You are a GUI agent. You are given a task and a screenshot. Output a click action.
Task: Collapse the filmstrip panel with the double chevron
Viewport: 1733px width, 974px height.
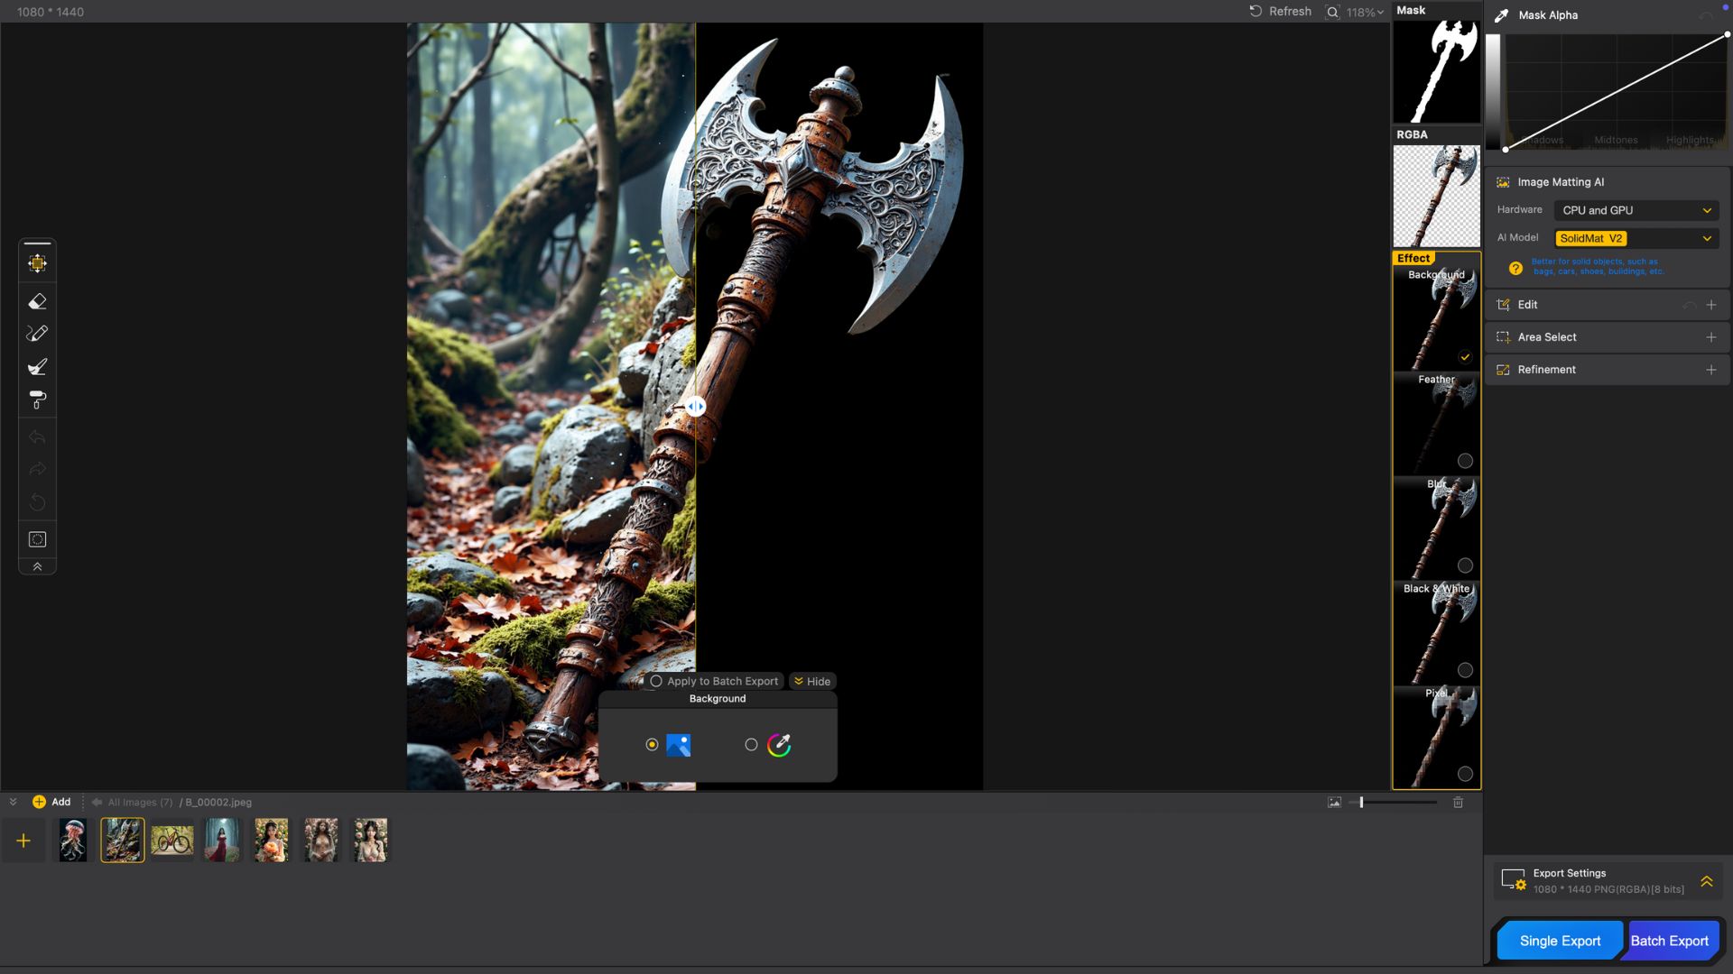13,802
